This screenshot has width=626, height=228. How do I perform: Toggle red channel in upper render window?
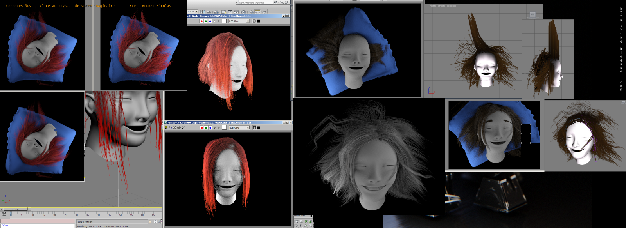click(x=201, y=21)
